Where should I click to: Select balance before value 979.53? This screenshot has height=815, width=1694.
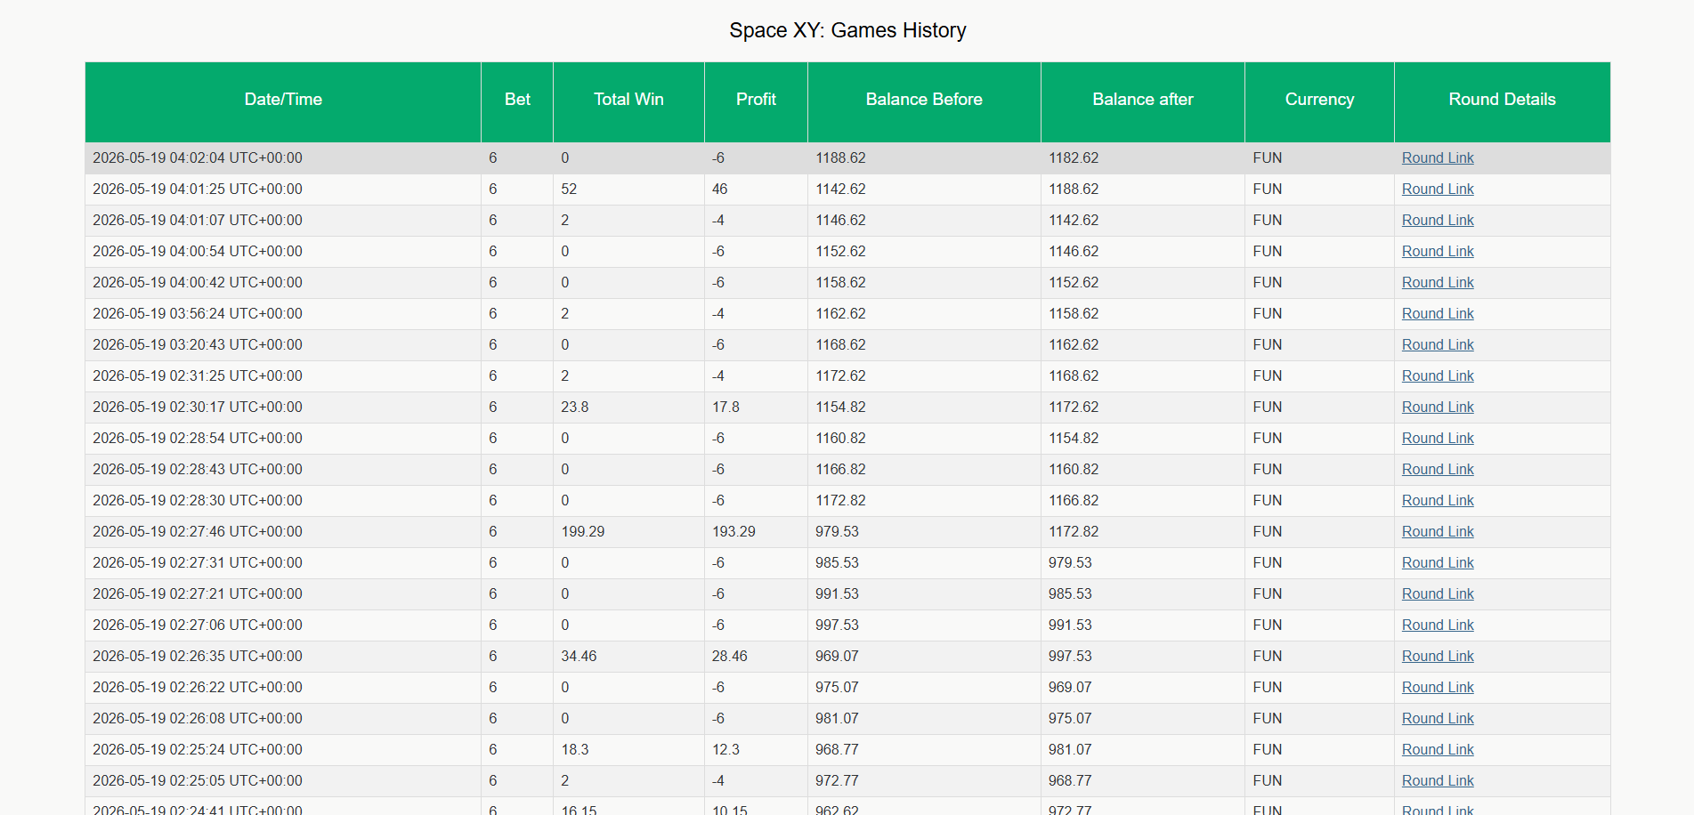(837, 531)
